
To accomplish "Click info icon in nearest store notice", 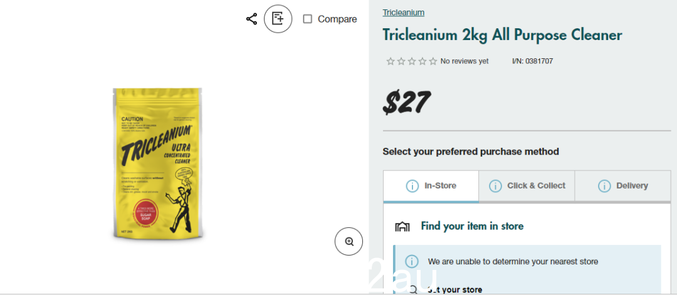I will pyautogui.click(x=412, y=261).
